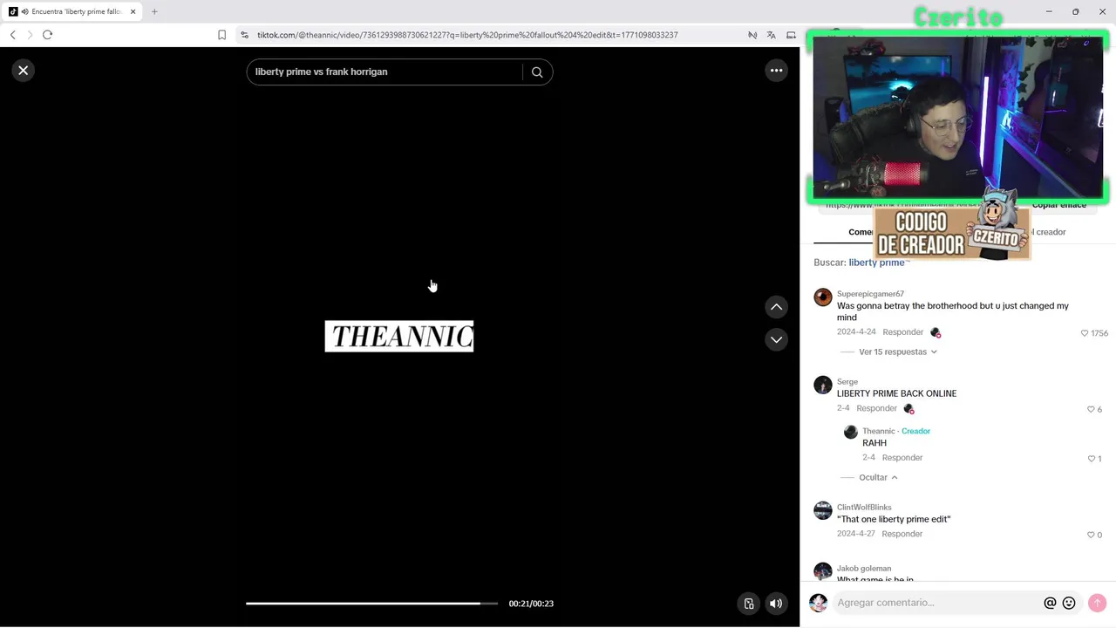
Task: Click the Serge username
Action: 847,382
